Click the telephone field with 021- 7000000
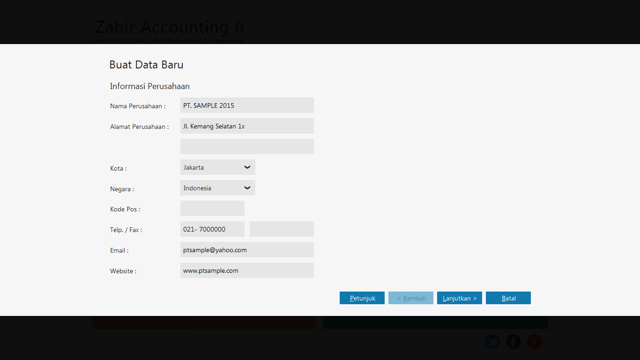640x360 pixels. (x=212, y=229)
